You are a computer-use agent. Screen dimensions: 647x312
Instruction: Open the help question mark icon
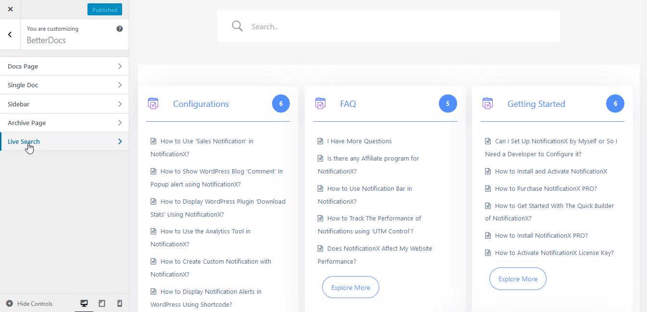120,29
